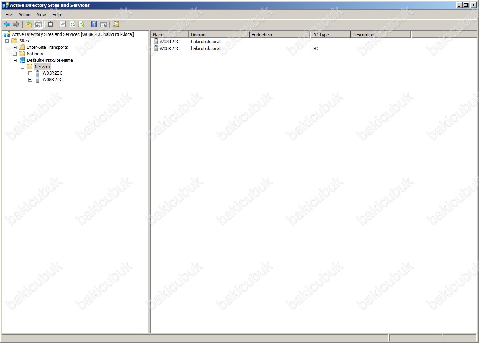
Task: Toggle the Show/Hide Action Pane icon
Action: 103,24
